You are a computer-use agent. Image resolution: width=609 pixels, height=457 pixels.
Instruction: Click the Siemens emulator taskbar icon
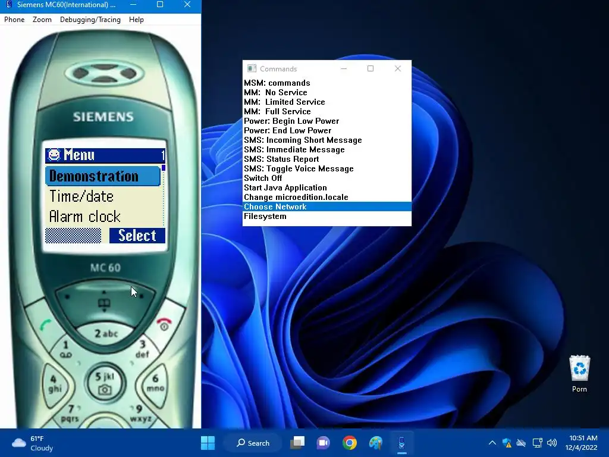click(x=401, y=443)
